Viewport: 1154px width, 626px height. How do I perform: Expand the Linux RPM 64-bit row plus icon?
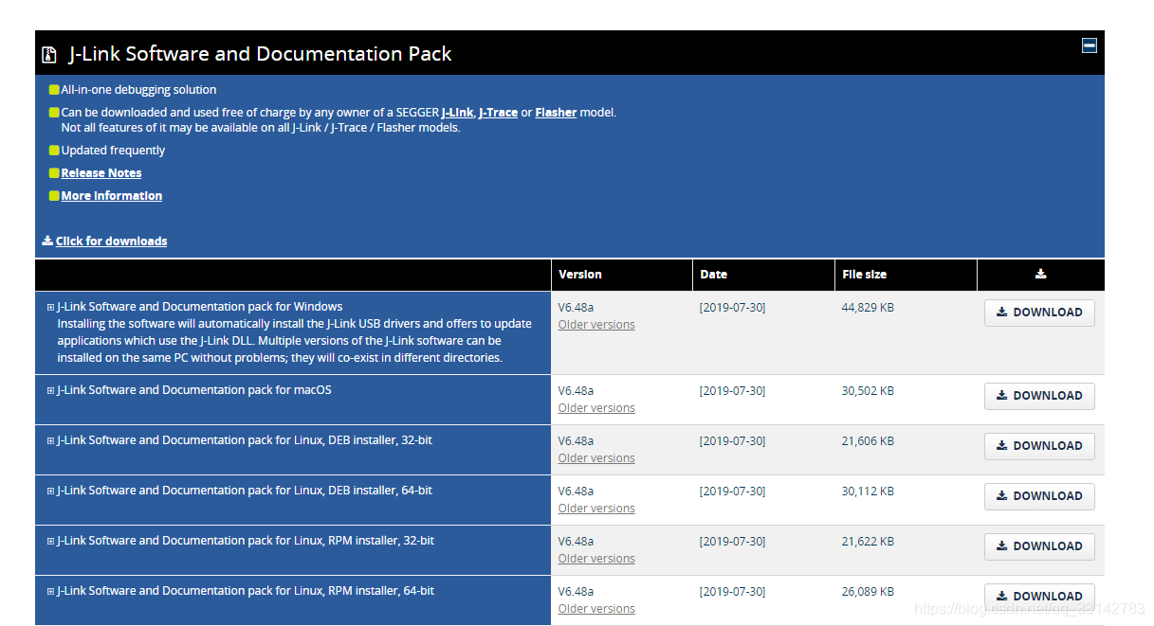pyautogui.click(x=51, y=591)
